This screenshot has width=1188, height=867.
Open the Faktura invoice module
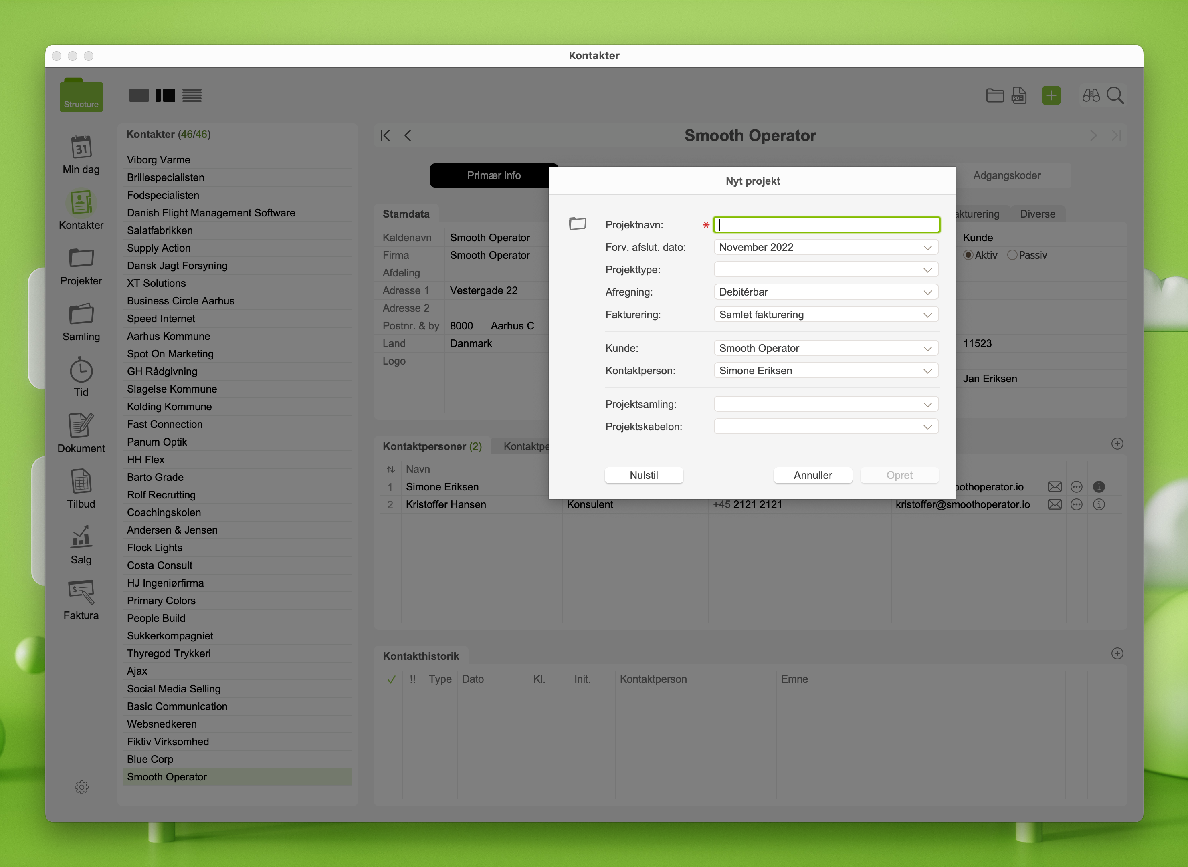click(x=81, y=593)
